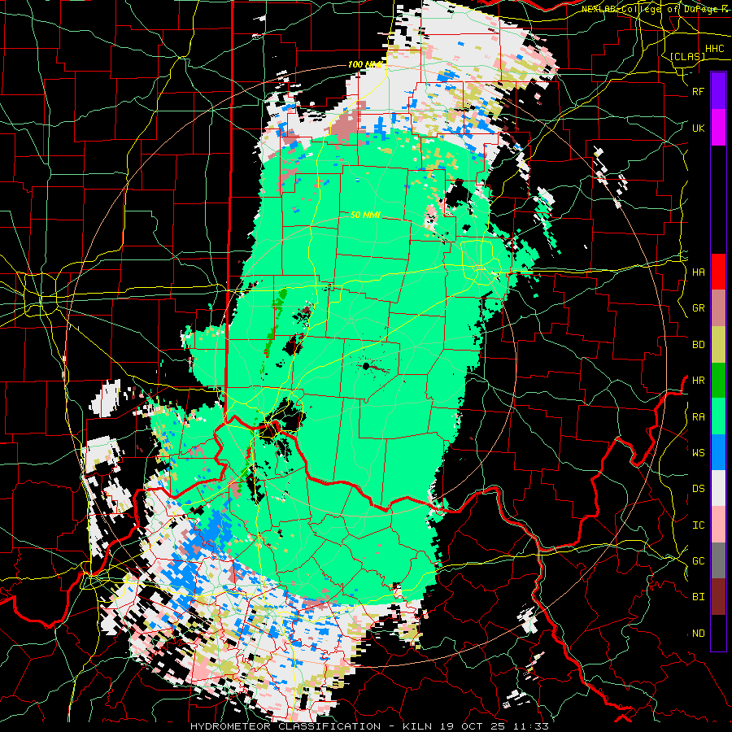Click the "BD" legend label
This screenshot has height=732, width=732.
[698, 345]
